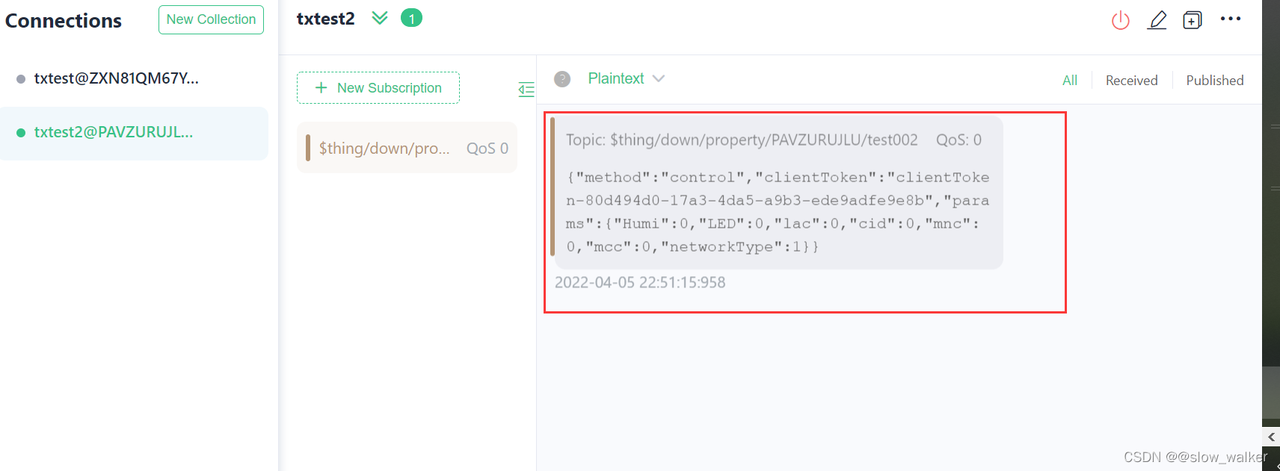The width and height of the screenshot is (1280, 471).
Task: Select the txtest@ZXN81QM67Y connection
Action: point(135,78)
